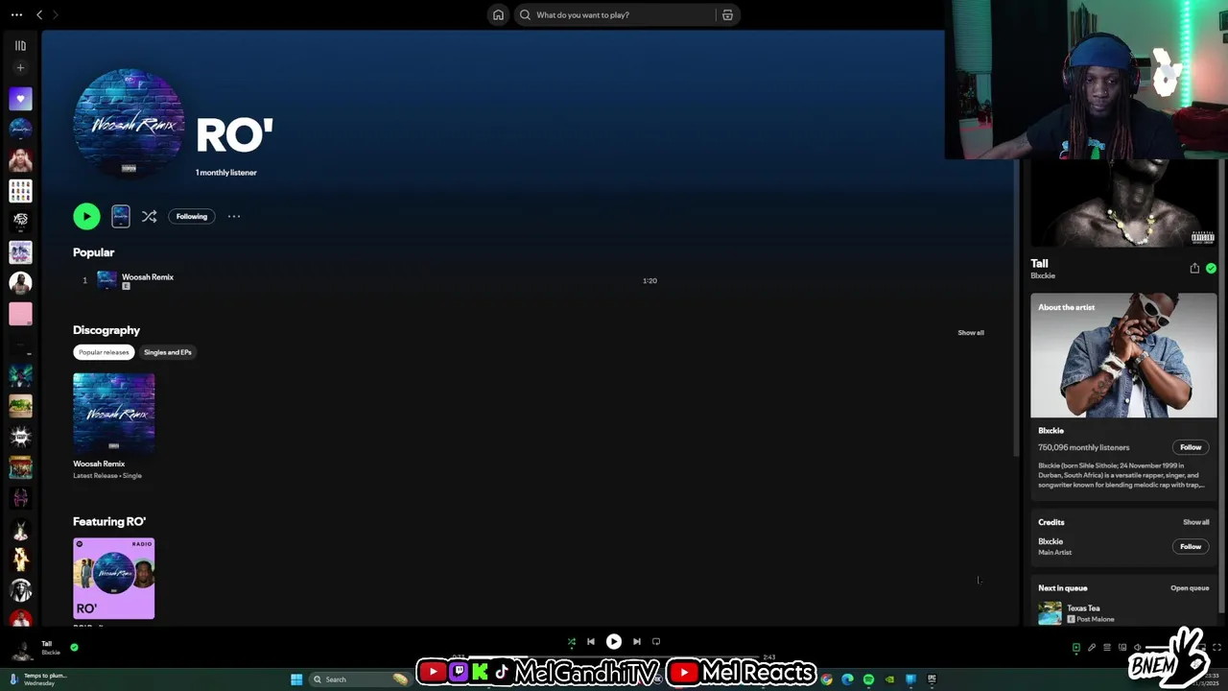The height and width of the screenshot is (691, 1228).
Task: Mute volume with the speaker icon
Action: point(1138,648)
